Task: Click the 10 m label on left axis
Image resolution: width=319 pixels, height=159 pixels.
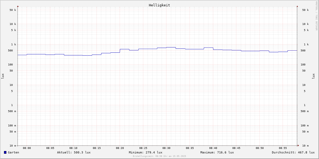Action: [13, 146]
